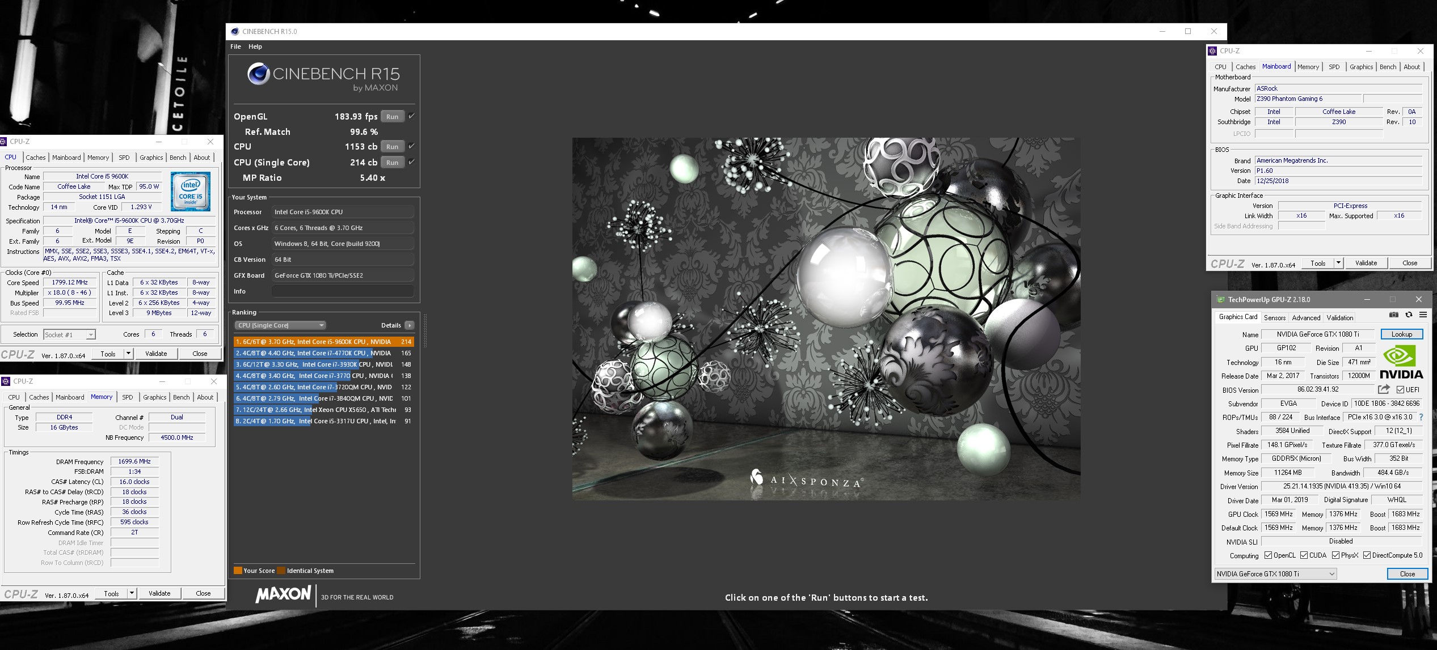
Task: Click the Z390 Phantom Gaming 6 model field
Action: [x=1308, y=99]
